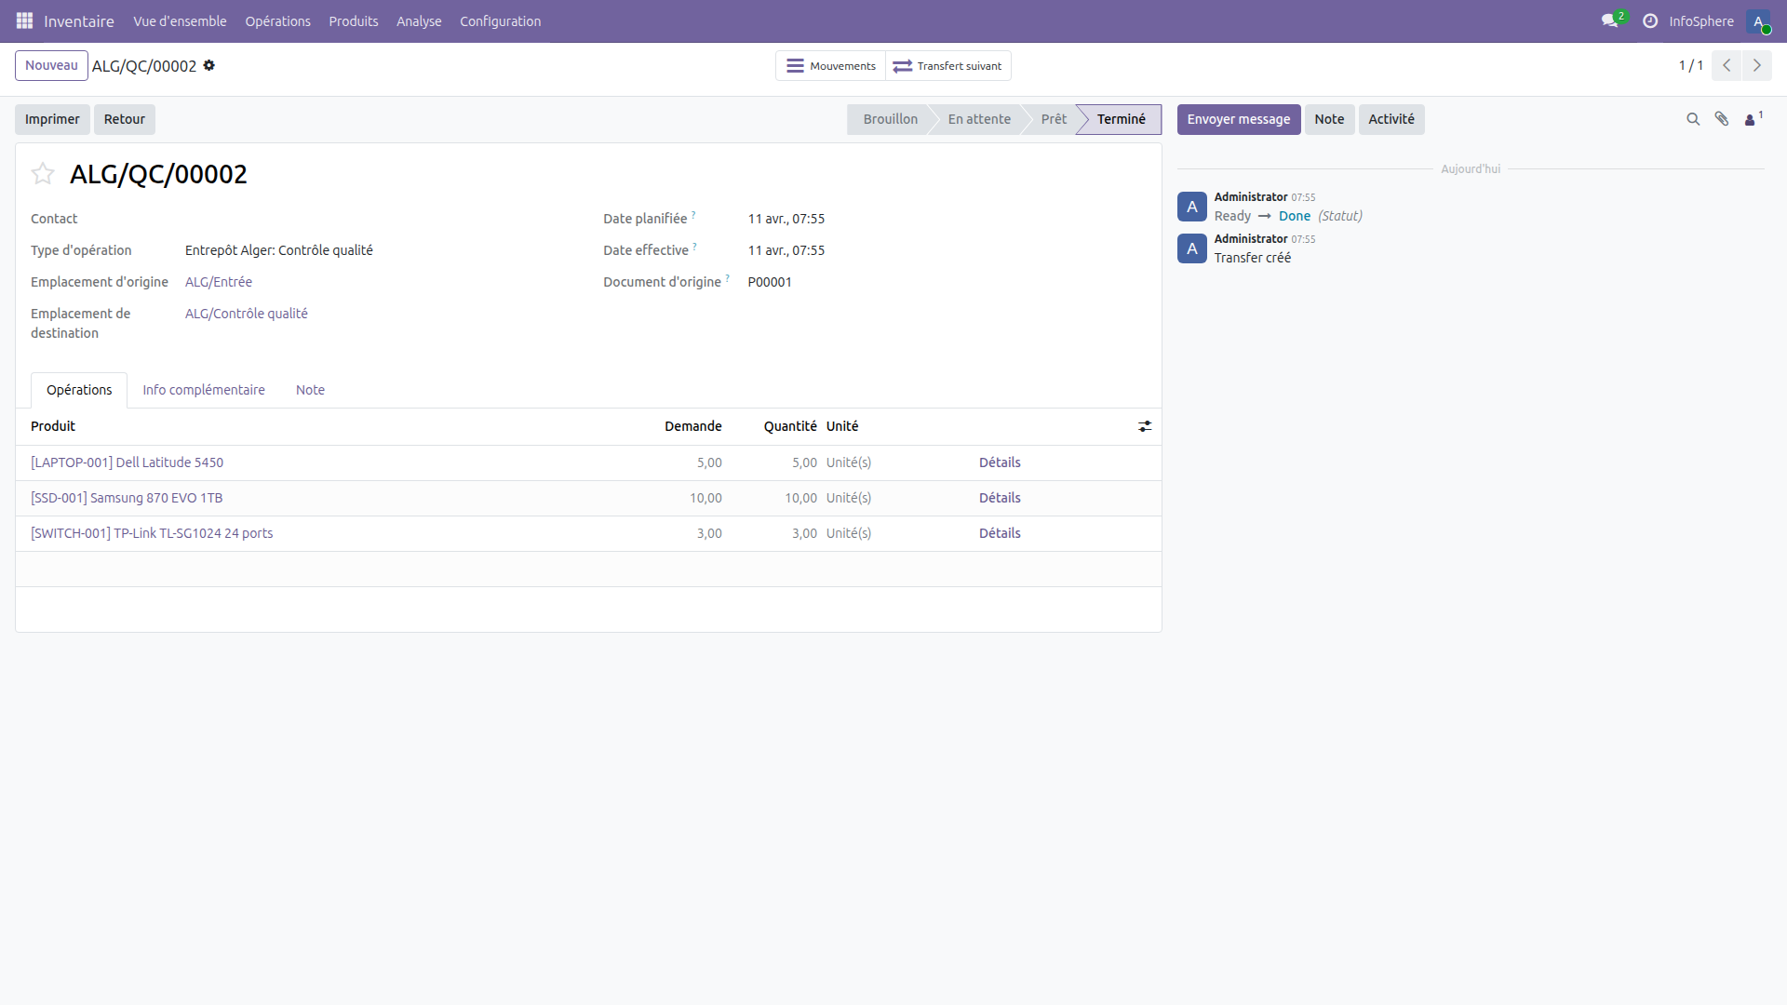This screenshot has width=1787, height=1005.
Task: Open Détails for the Samsung 870 EVO line
Action: click(1000, 498)
